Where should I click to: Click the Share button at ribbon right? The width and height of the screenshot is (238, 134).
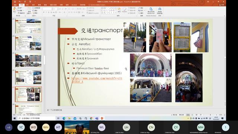(x=222, y=5)
